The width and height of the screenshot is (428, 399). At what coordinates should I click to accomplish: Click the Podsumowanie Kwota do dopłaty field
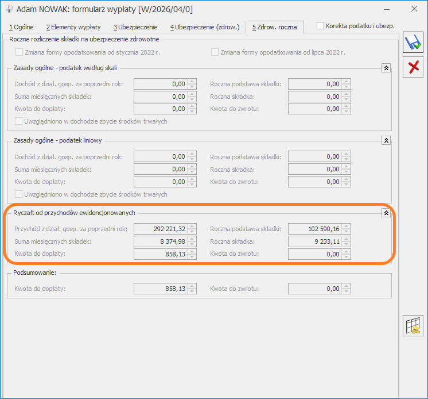coord(160,289)
